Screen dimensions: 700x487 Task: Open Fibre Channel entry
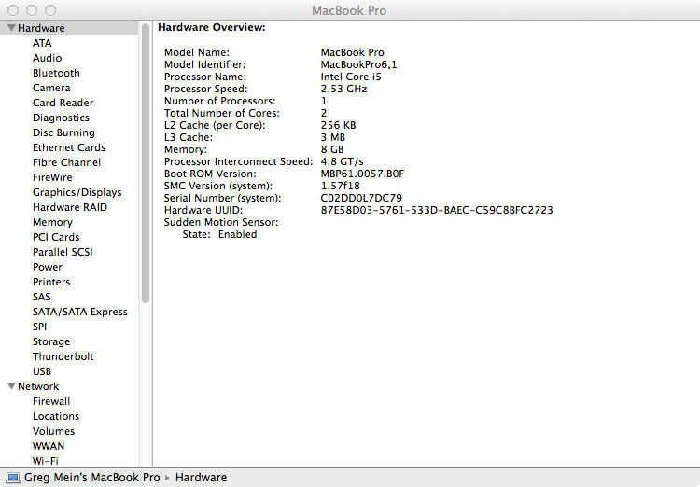pos(66,162)
